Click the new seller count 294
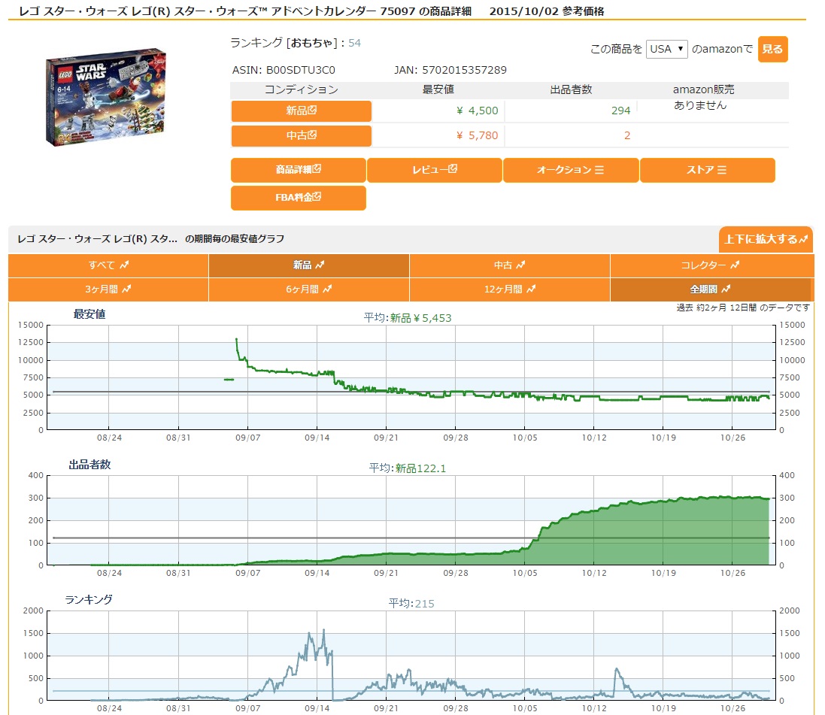 (x=621, y=111)
